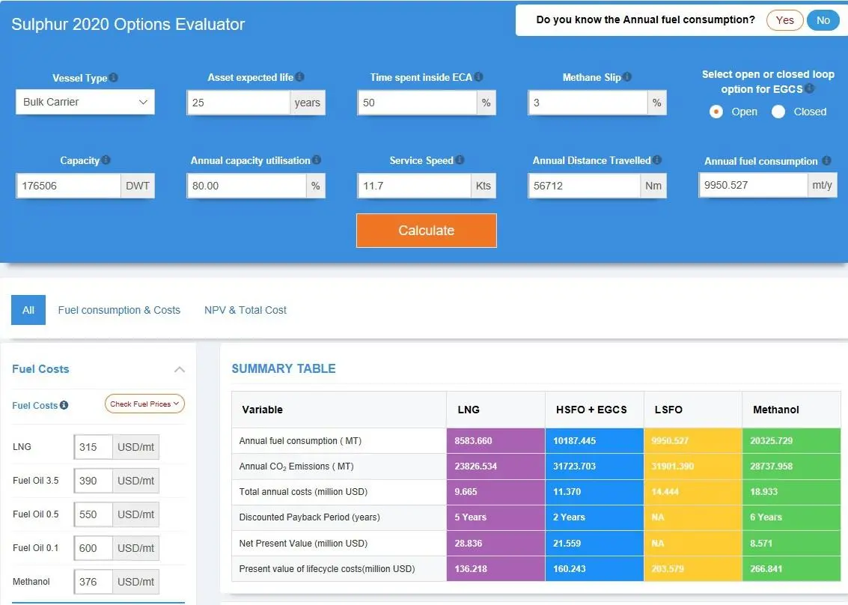Click the orange Calculate button
Image resolution: width=848 pixels, height=605 pixels.
coord(426,231)
